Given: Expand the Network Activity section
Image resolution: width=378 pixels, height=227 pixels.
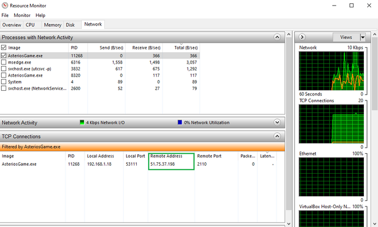Looking at the screenshot, I should click(x=277, y=123).
